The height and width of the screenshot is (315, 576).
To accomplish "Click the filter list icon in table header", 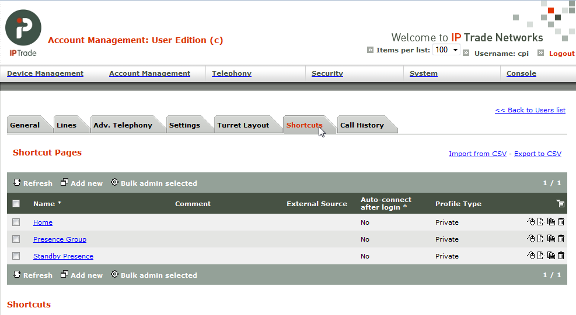I will coord(560,204).
